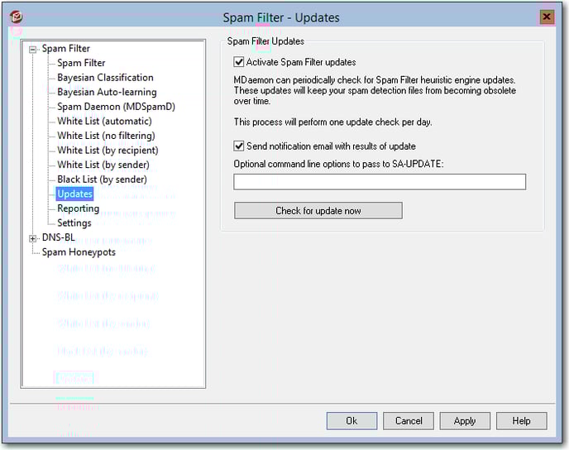The width and height of the screenshot is (569, 450).
Task: Select Spam Honeypots in tree
Action: coord(79,252)
